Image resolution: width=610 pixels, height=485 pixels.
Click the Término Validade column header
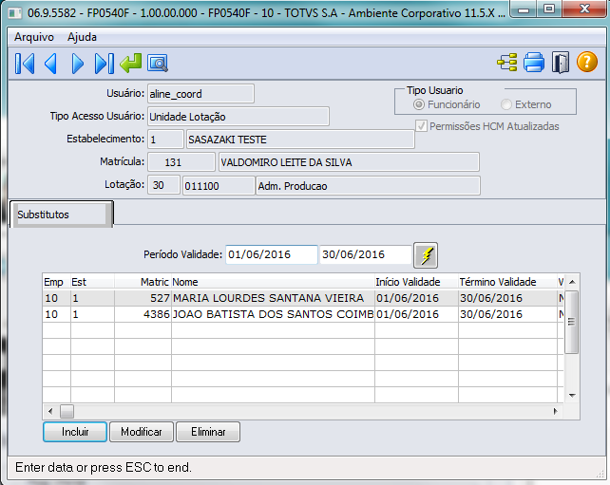coord(507,282)
